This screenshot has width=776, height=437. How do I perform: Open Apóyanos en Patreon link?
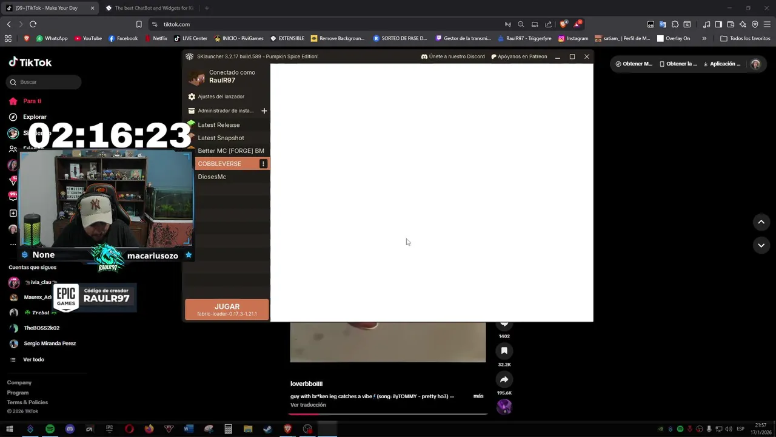[x=519, y=56]
